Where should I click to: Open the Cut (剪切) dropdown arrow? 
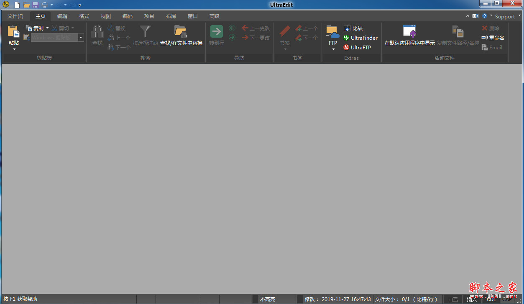coord(72,28)
